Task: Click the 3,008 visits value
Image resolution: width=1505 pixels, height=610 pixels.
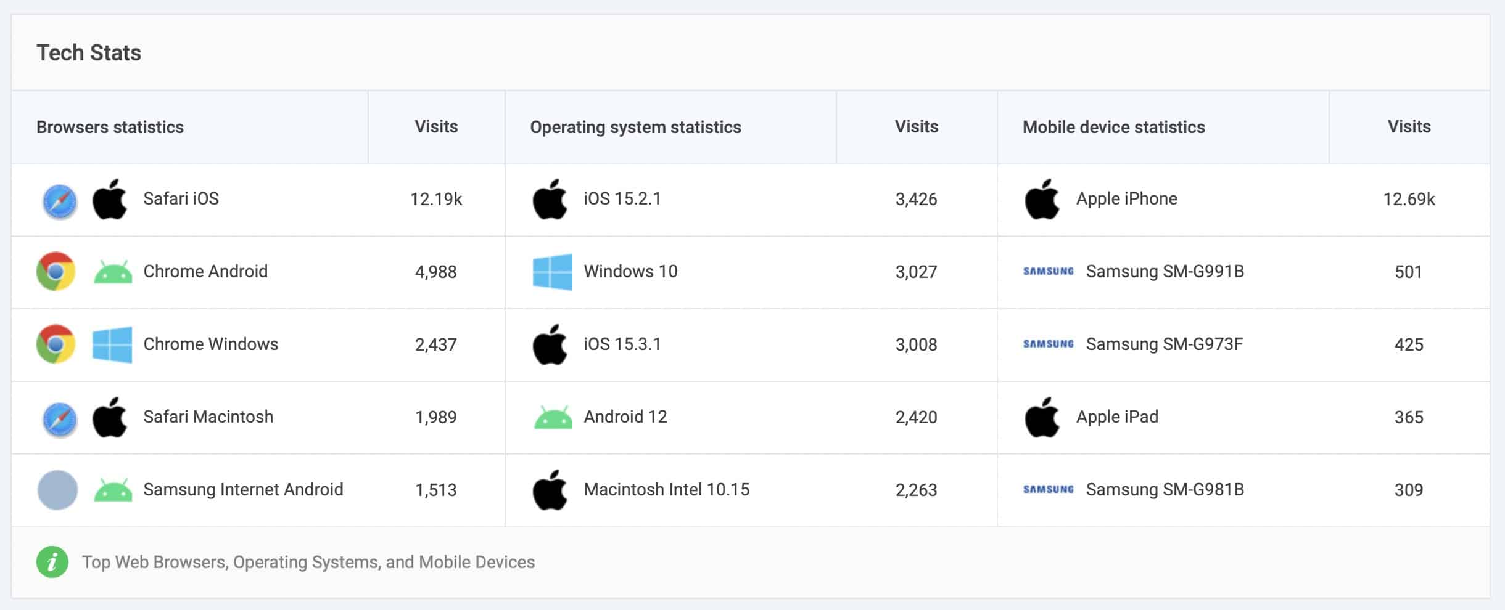Action: 917,344
